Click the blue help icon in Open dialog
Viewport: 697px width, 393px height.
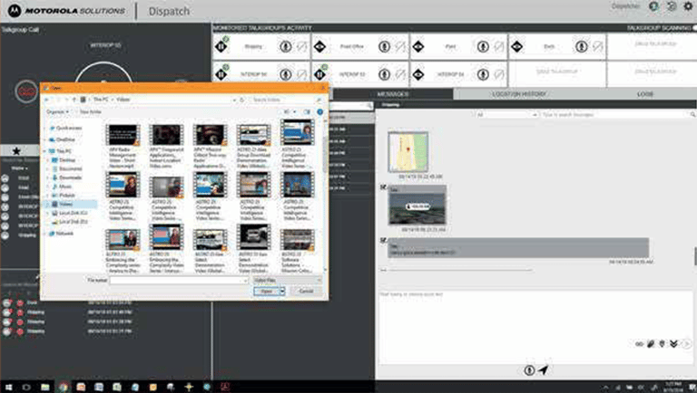coord(319,111)
